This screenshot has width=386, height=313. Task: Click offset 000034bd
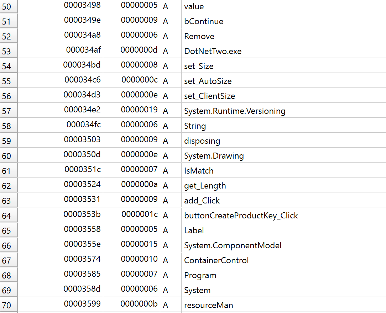tap(82, 65)
